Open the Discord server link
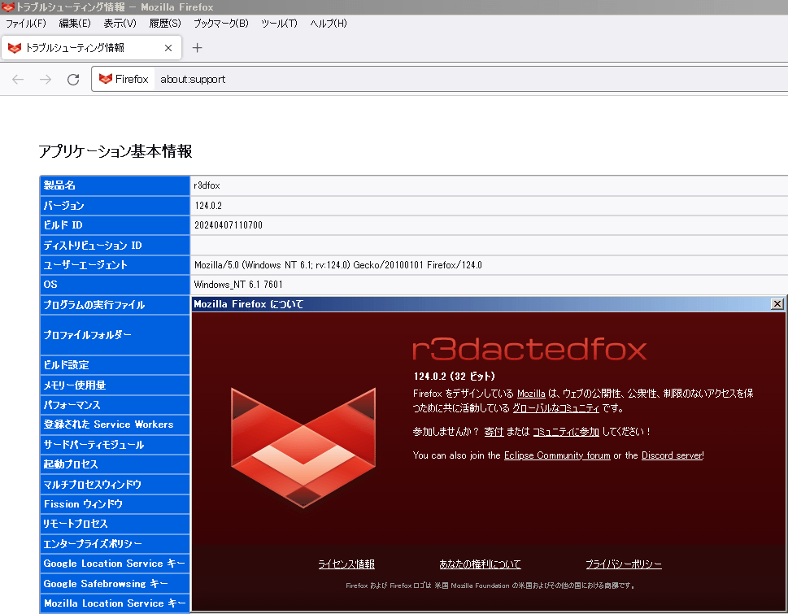The image size is (788, 614). pyautogui.click(x=672, y=455)
